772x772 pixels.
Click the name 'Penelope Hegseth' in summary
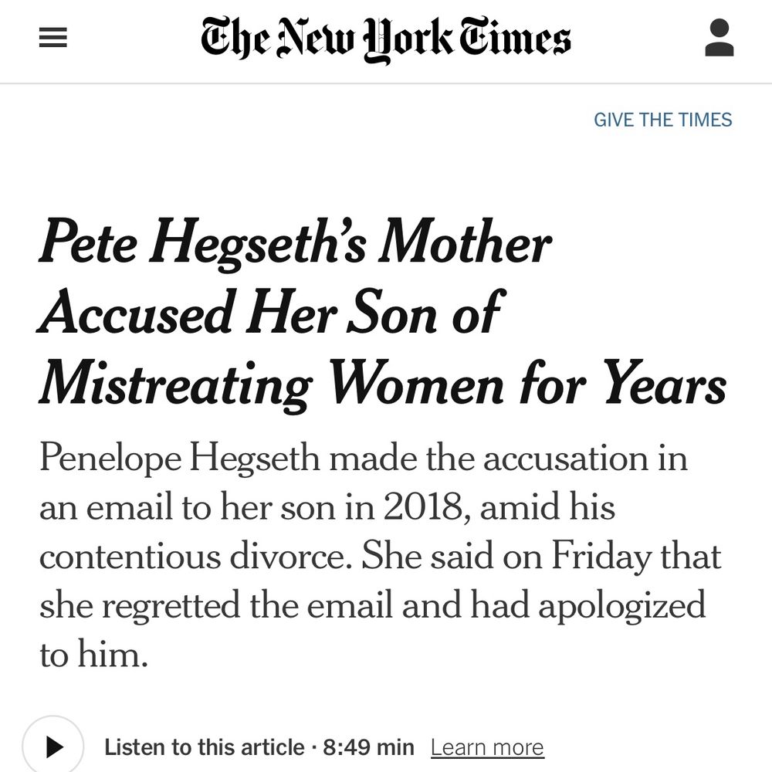176,459
